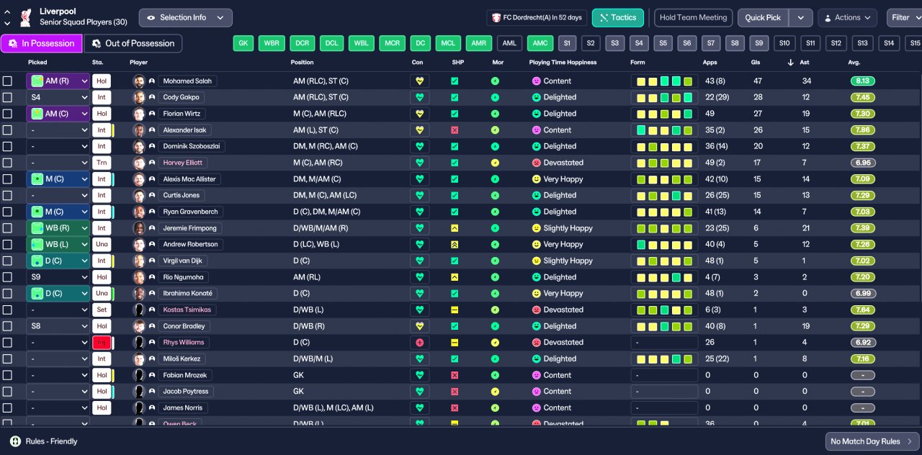Open the Tactics screen
Viewport: 922px width, 455px height.
(x=618, y=17)
